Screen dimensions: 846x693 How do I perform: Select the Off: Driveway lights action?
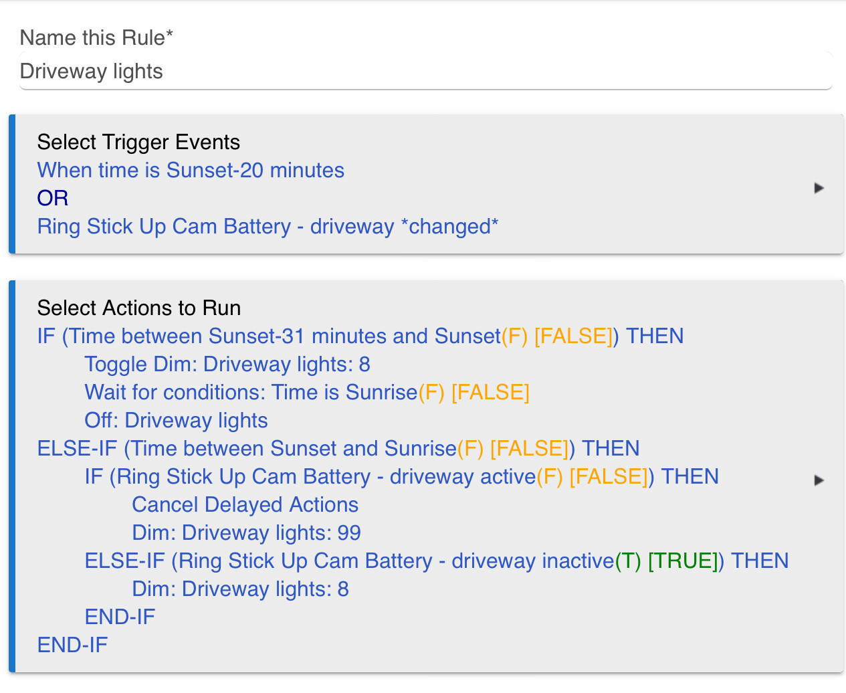[x=176, y=420]
